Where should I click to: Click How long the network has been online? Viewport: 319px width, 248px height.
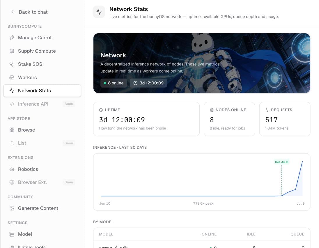point(132,128)
